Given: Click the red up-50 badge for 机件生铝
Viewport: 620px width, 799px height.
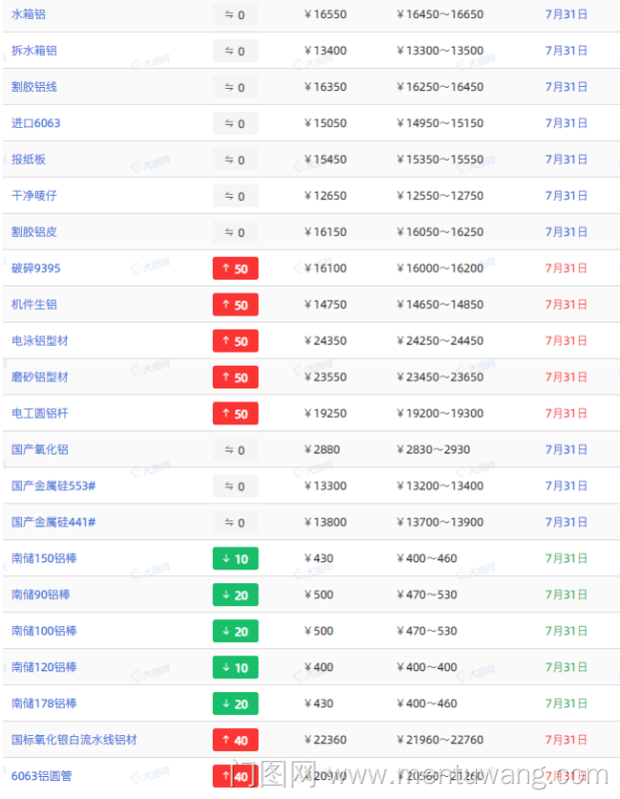Looking at the screenshot, I should click(x=236, y=306).
